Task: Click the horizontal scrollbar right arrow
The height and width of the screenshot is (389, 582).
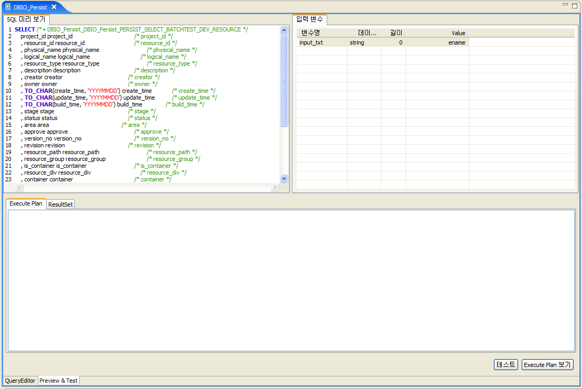Action: [275, 187]
